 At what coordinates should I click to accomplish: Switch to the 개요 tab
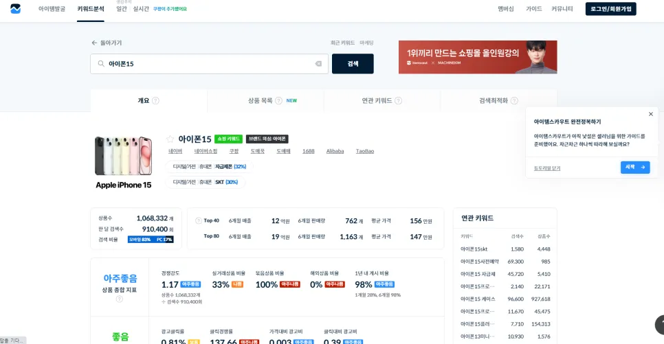pos(148,101)
